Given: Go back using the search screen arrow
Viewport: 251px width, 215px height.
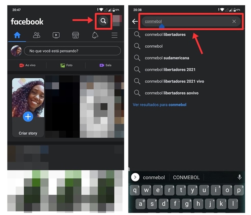Looking at the screenshot, I should [135, 21].
